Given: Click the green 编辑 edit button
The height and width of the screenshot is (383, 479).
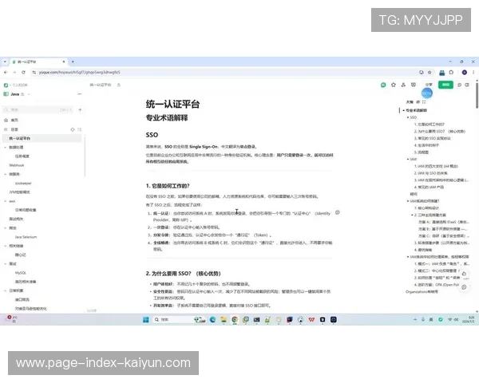Looking at the screenshot, I should click(445, 85).
